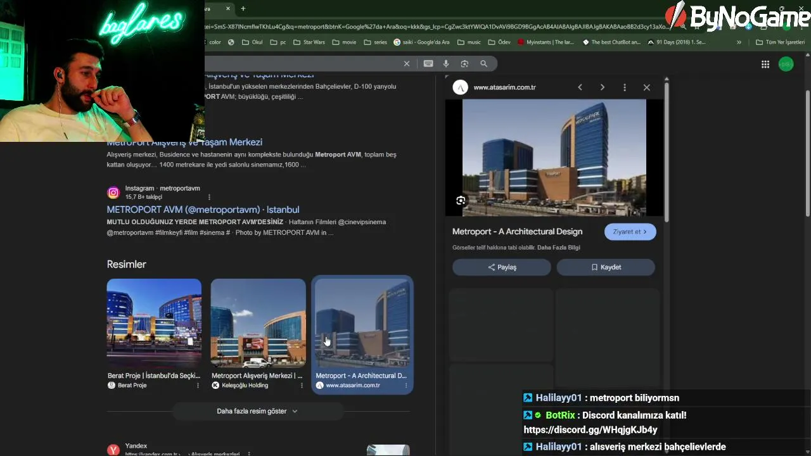Open Tüm Yer İşaretleri folder
This screenshot has height=456, width=811.
click(x=781, y=42)
